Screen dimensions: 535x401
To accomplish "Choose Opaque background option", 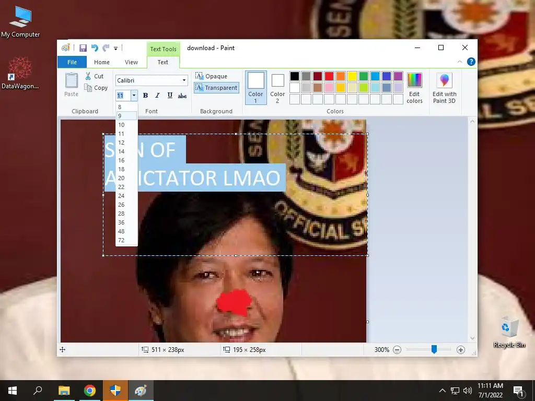I will click(x=212, y=76).
